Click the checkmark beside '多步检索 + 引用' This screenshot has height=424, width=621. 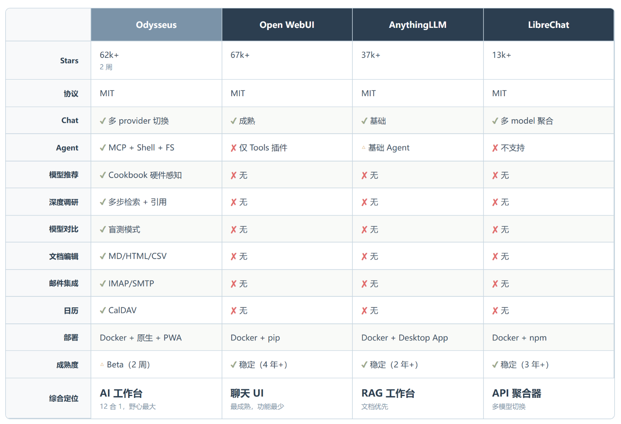click(103, 202)
